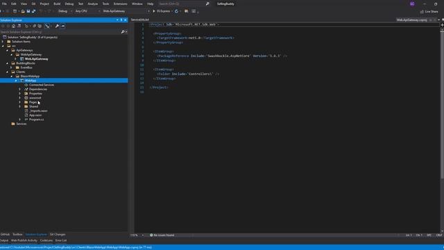This screenshot has width=444, height=250.
Task: Select the Solution 'SellingBuddy' root node
Action: point(33,37)
